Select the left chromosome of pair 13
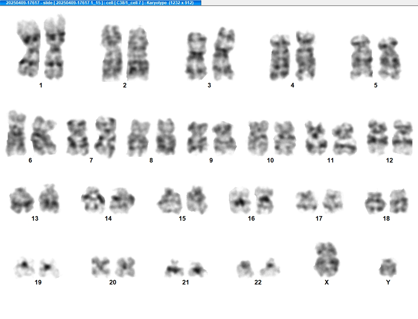Viewport: 418px width, 319px height. tap(21, 200)
